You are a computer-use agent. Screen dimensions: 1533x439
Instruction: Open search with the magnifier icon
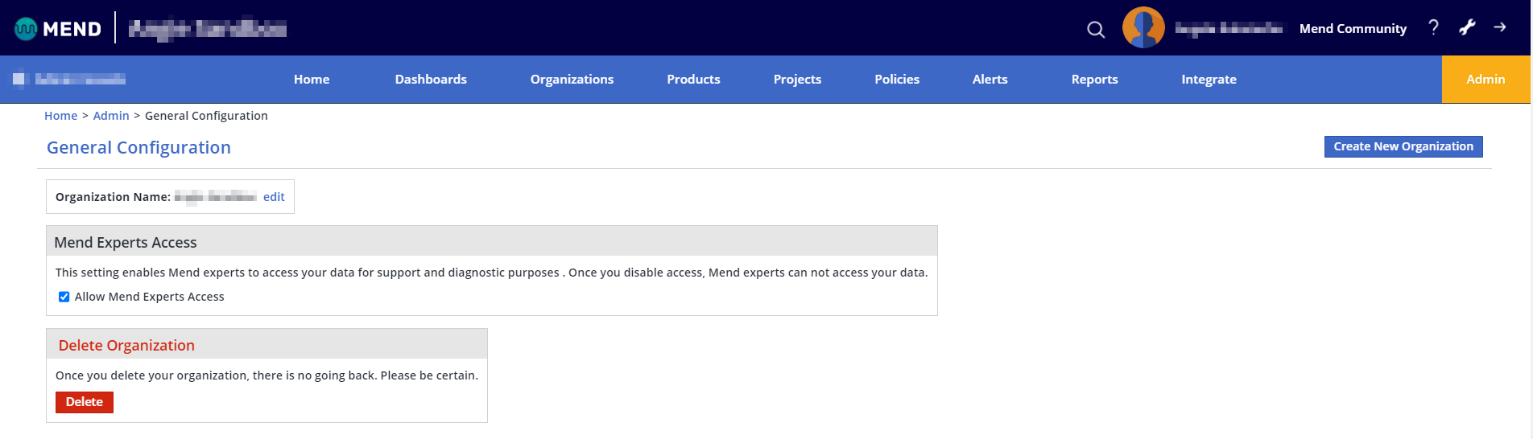point(1095,30)
